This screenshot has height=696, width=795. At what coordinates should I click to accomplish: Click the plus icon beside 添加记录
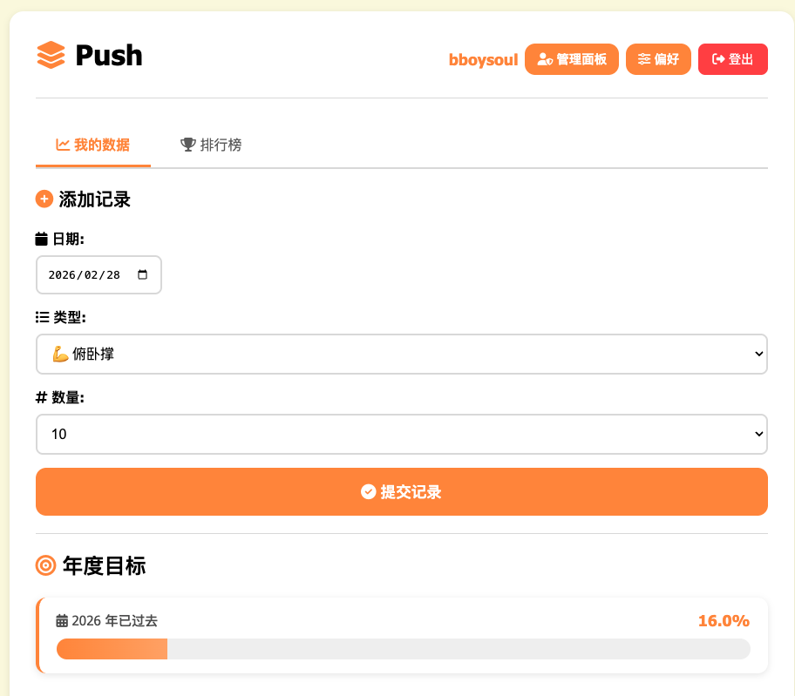[x=44, y=199]
